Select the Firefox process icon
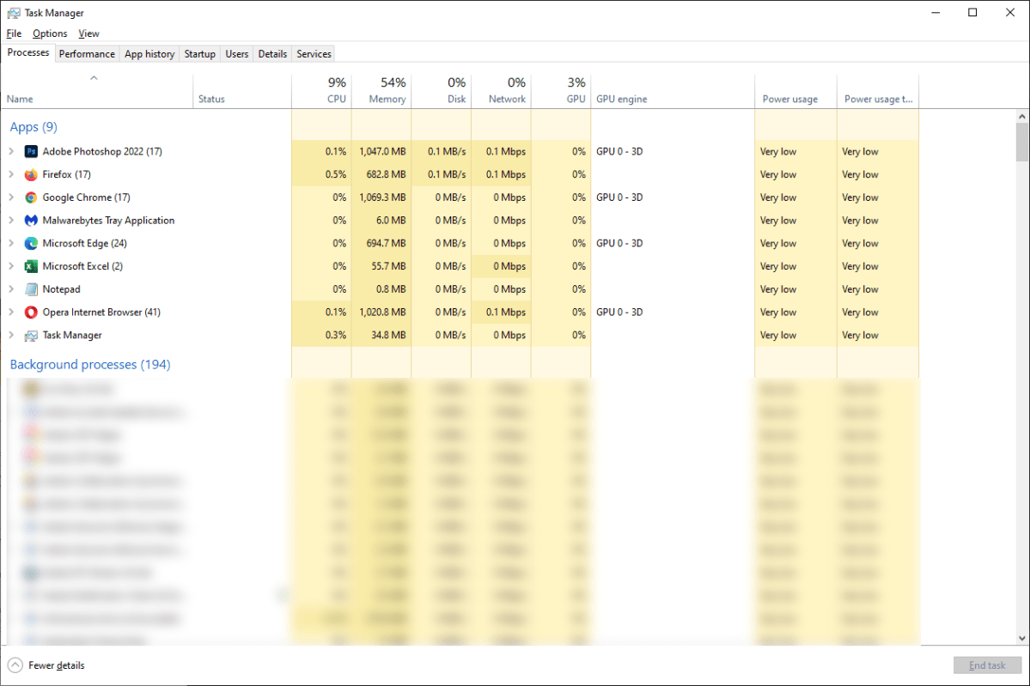 (31, 174)
